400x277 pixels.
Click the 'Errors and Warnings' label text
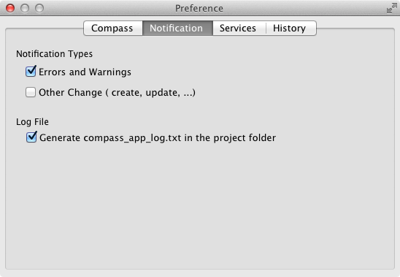85,72
